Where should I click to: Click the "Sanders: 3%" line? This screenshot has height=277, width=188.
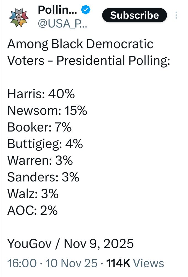(x=43, y=177)
